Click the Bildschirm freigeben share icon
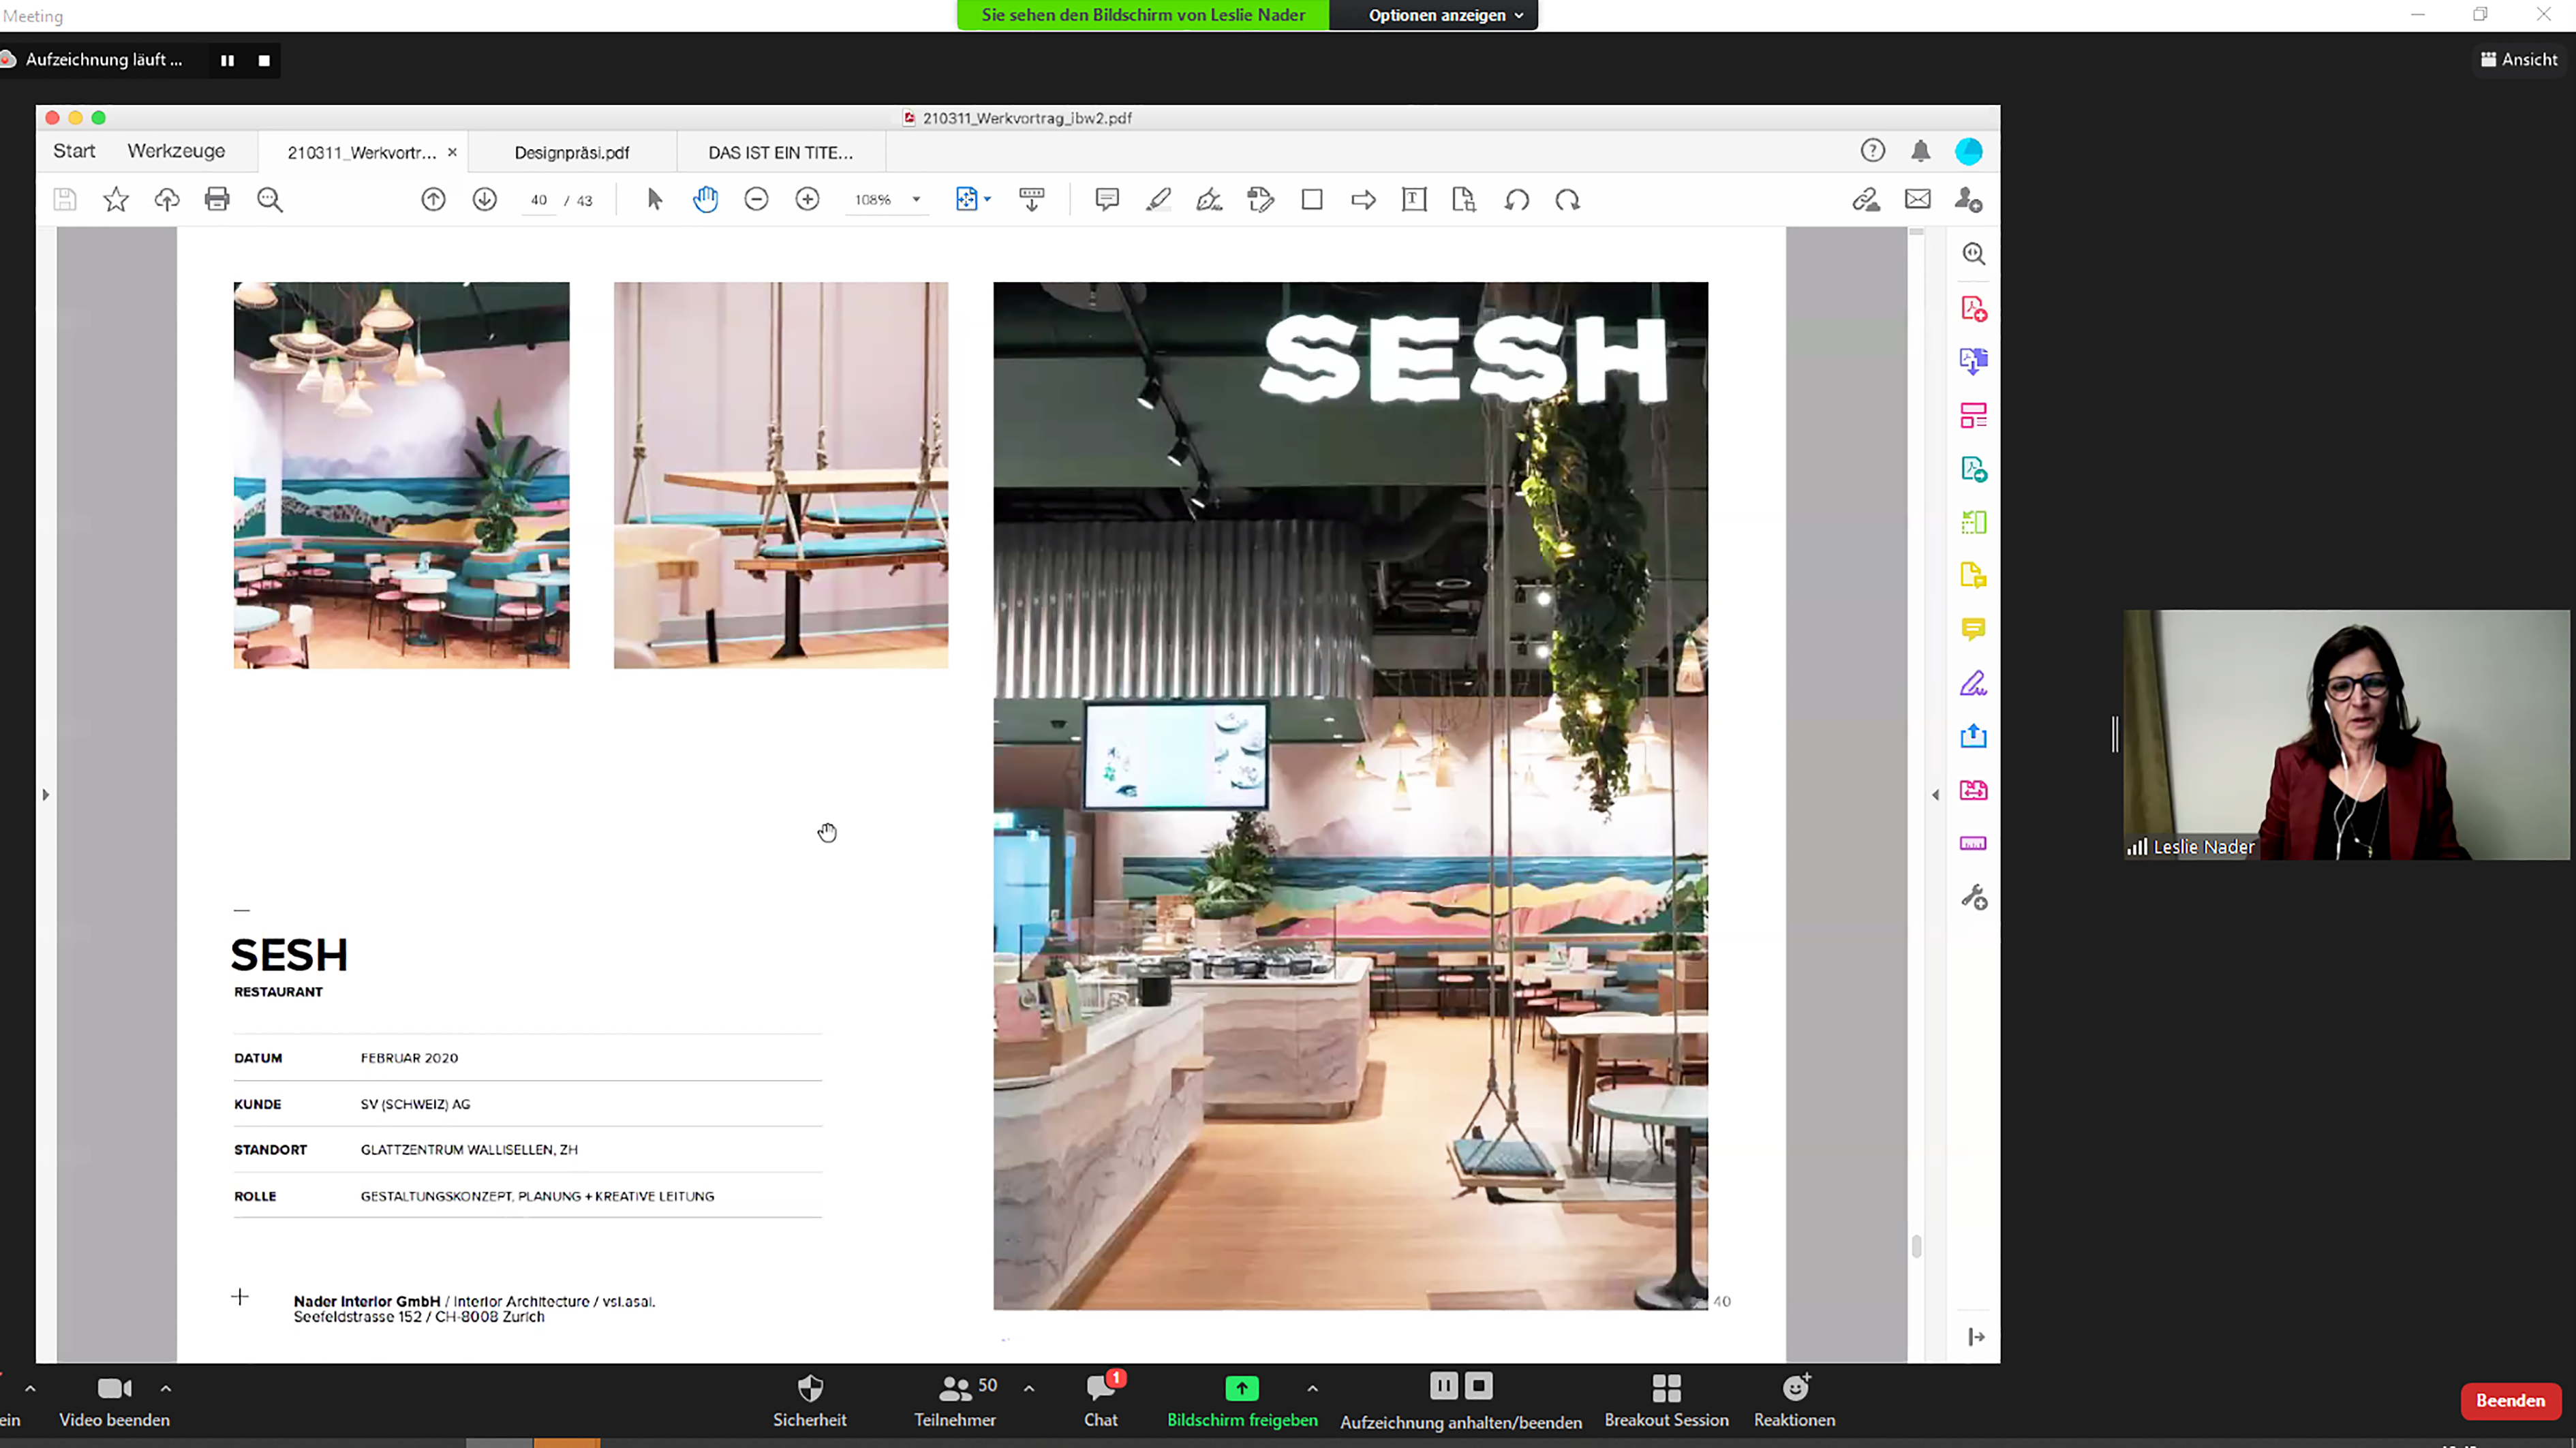Viewport: 2576px width, 1448px height. point(1241,1388)
